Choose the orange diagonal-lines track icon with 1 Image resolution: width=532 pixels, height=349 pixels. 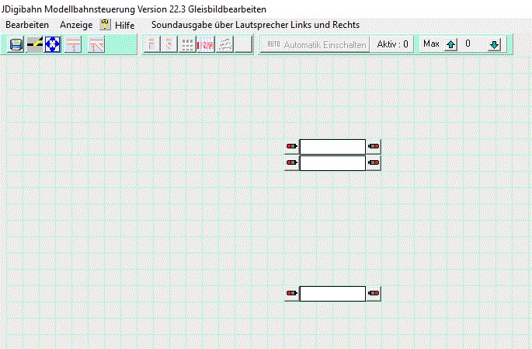96,44
